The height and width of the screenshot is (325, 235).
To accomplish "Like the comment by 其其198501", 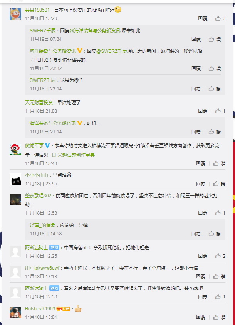I will click(x=220, y=18).
